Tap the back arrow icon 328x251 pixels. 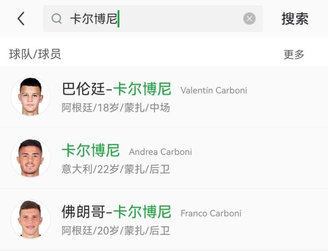tap(21, 19)
